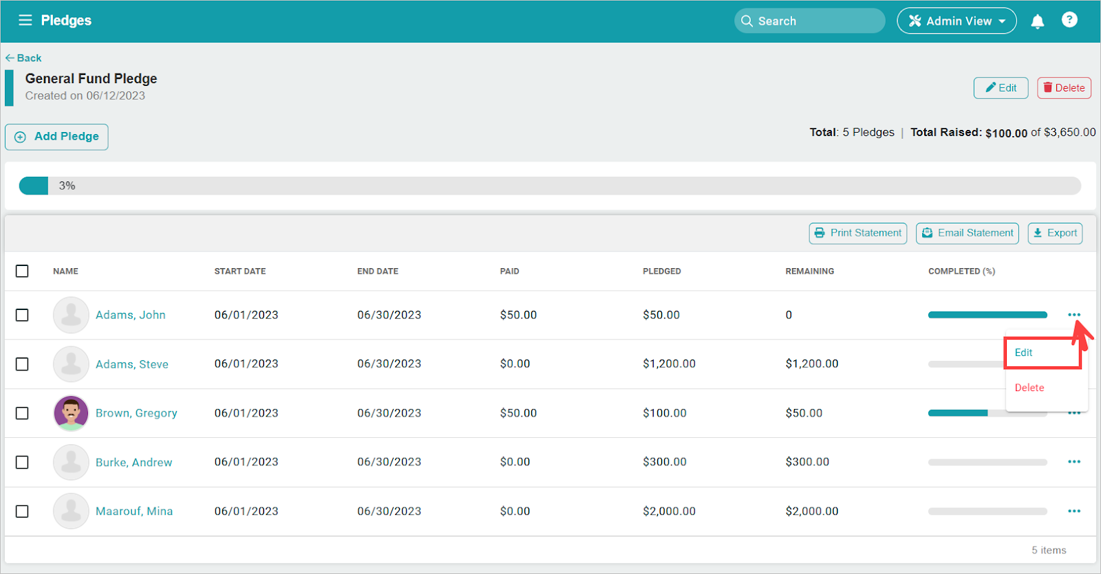This screenshot has height=574, width=1101.
Task: Click the Print Statement button
Action: click(857, 233)
